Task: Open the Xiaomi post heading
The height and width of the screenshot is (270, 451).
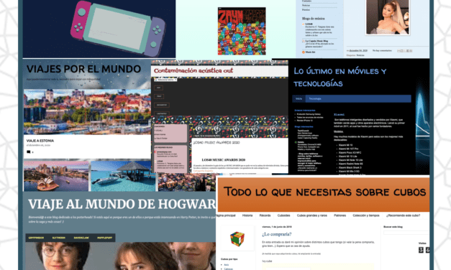Action: [x=339, y=115]
